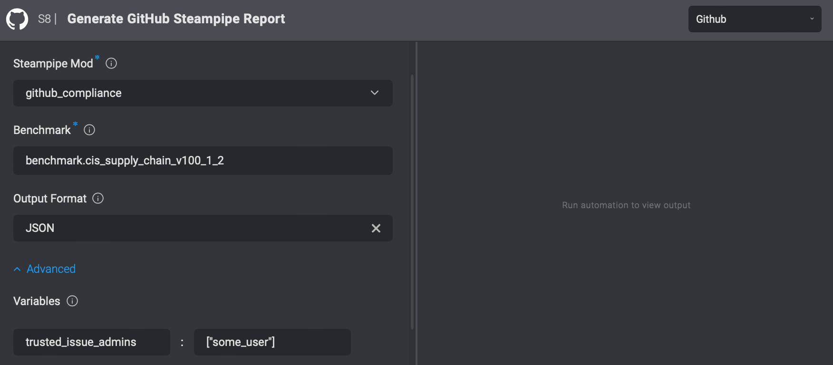Screen dimensions: 833x365
Task: Click the Benchmark label text
Action: pos(42,130)
